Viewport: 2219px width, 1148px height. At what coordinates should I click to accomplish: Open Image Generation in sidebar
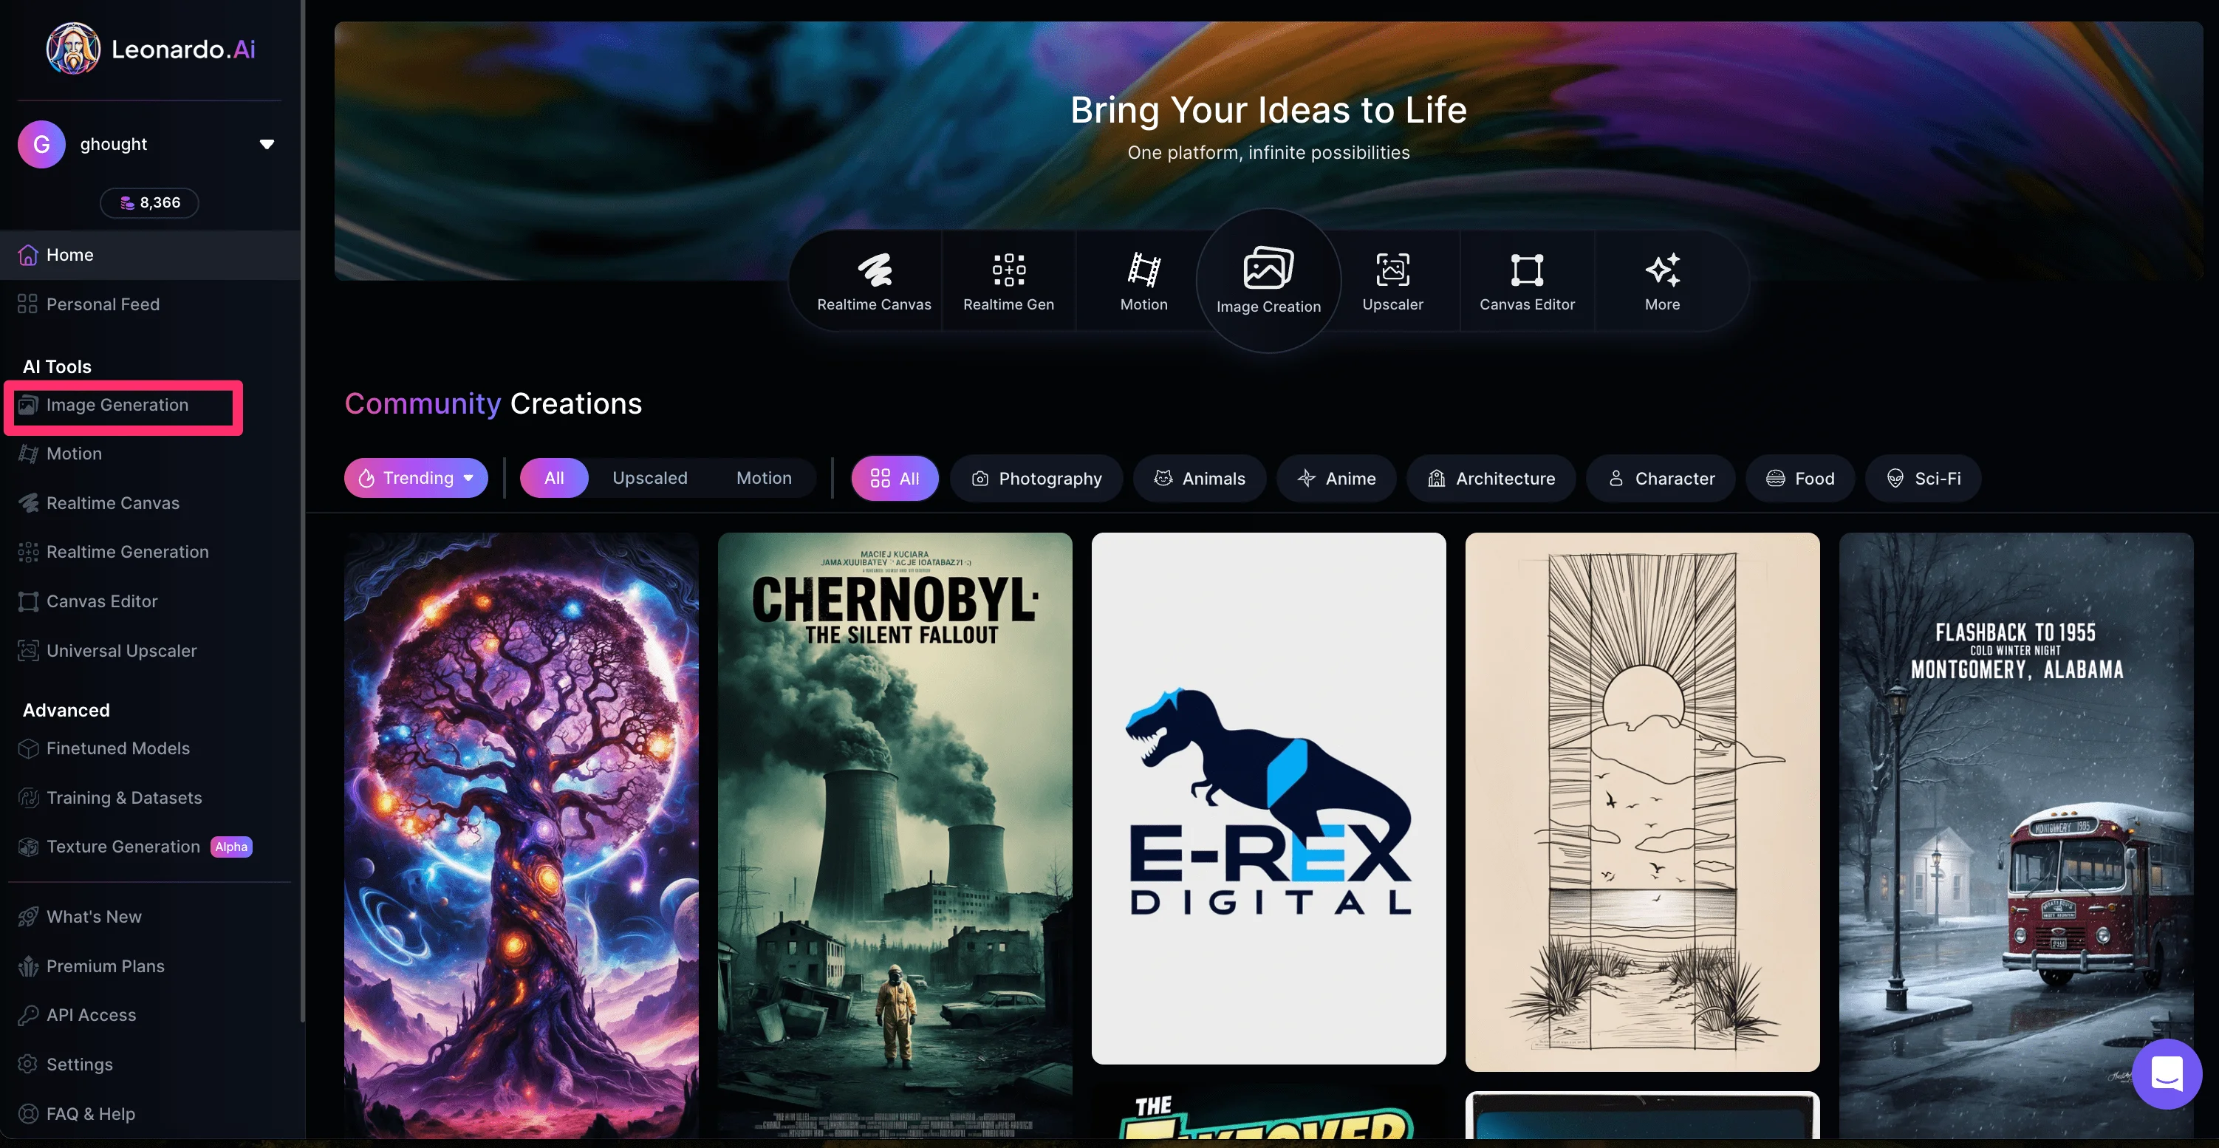(117, 405)
